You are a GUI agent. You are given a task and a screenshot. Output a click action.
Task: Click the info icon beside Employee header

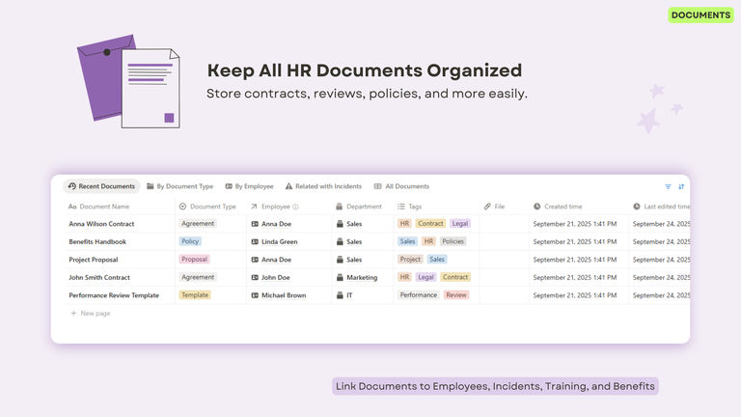point(295,207)
